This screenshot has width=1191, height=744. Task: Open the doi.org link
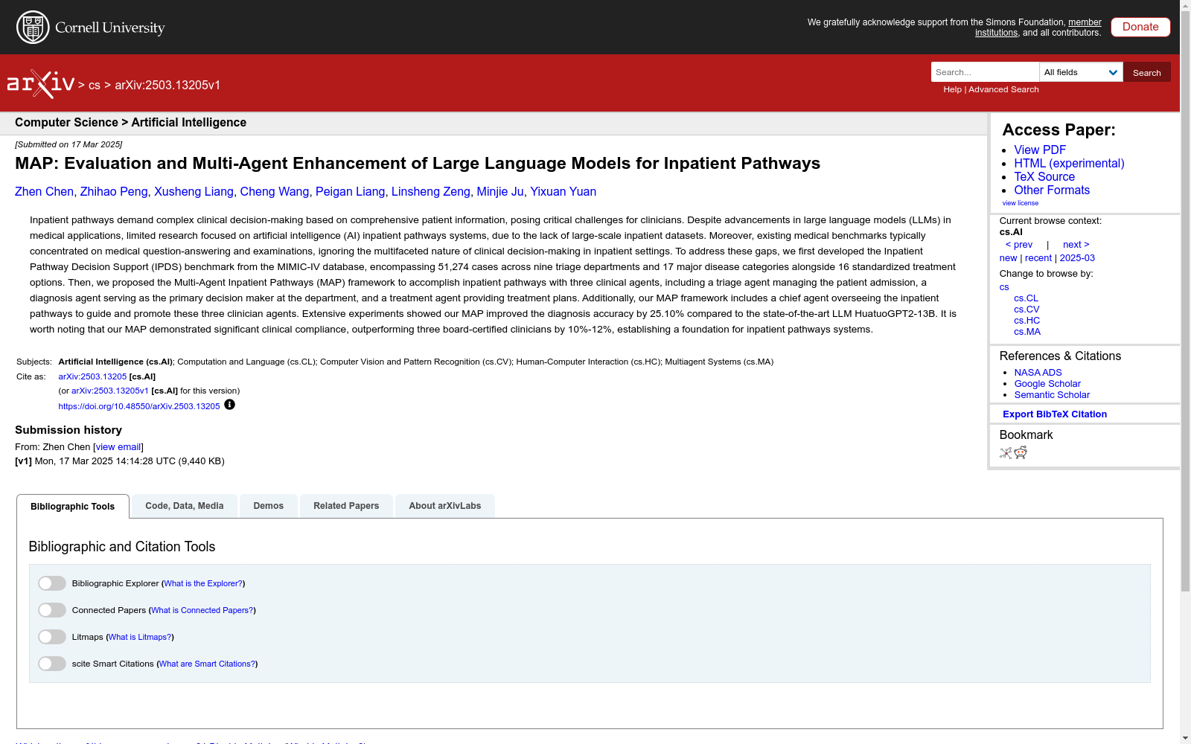[139, 406]
